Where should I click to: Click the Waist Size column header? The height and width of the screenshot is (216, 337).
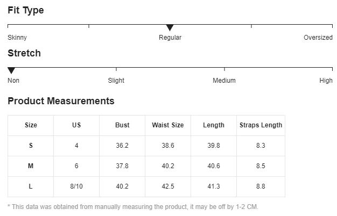(168, 125)
